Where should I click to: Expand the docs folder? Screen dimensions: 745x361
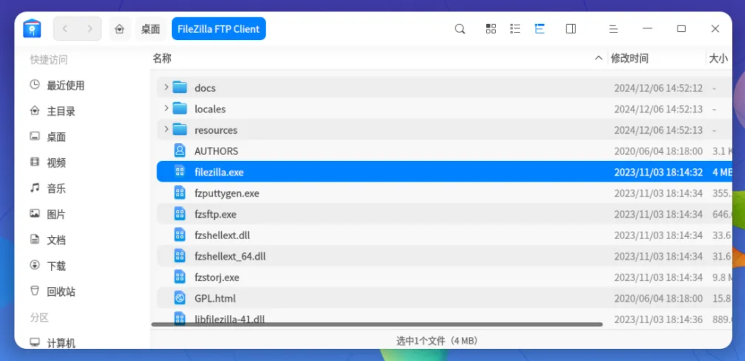pos(166,87)
